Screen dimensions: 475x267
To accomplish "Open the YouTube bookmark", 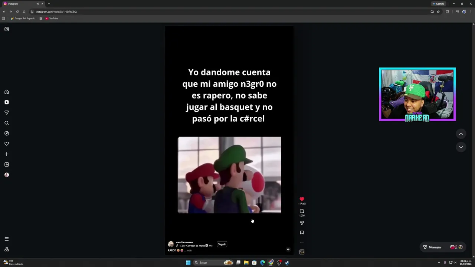I will [52, 19].
